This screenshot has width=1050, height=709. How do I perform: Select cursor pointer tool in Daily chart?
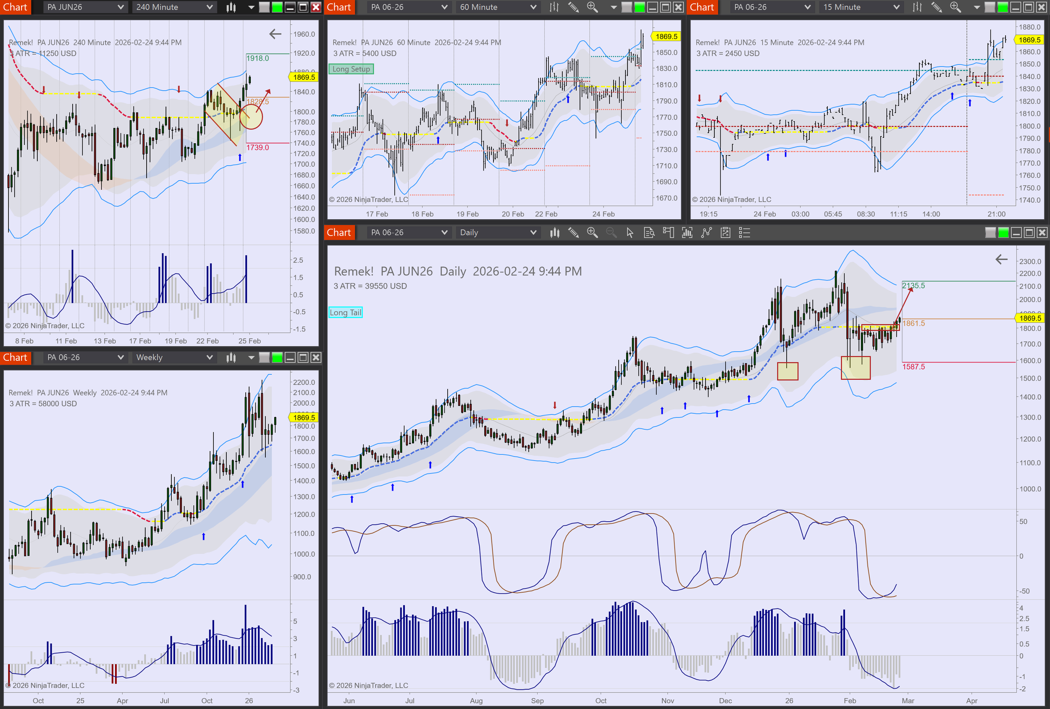coord(630,233)
